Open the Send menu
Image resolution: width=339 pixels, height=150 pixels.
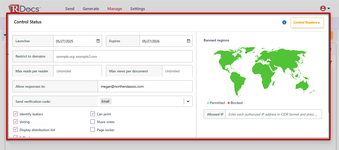tap(70, 9)
